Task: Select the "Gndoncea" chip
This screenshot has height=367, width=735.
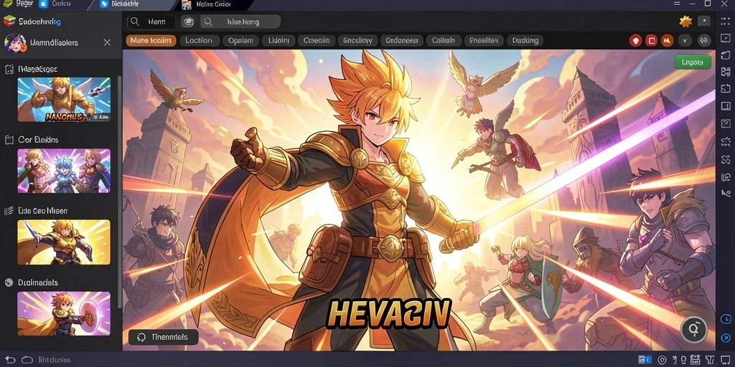Action: pyautogui.click(x=402, y=41)
